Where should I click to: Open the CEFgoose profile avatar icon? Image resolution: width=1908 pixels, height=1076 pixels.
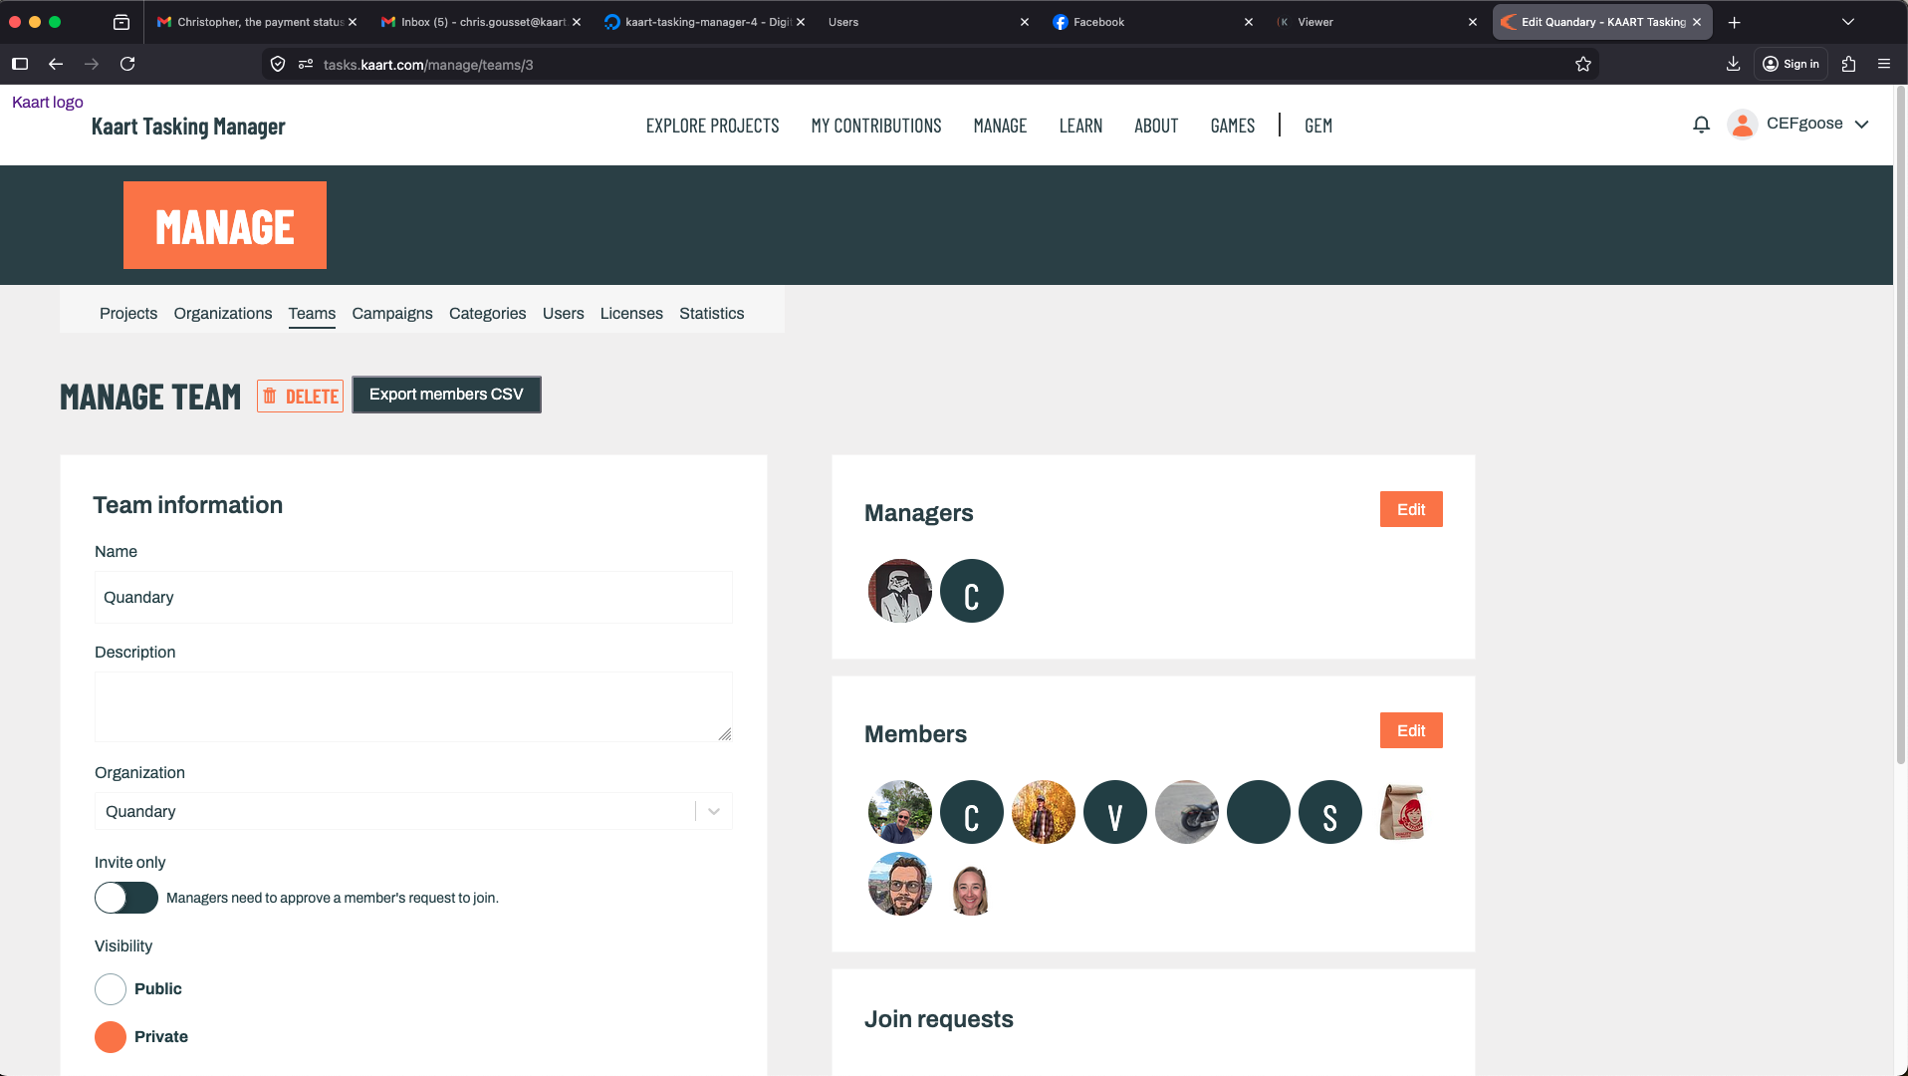tap(1742, 124)
